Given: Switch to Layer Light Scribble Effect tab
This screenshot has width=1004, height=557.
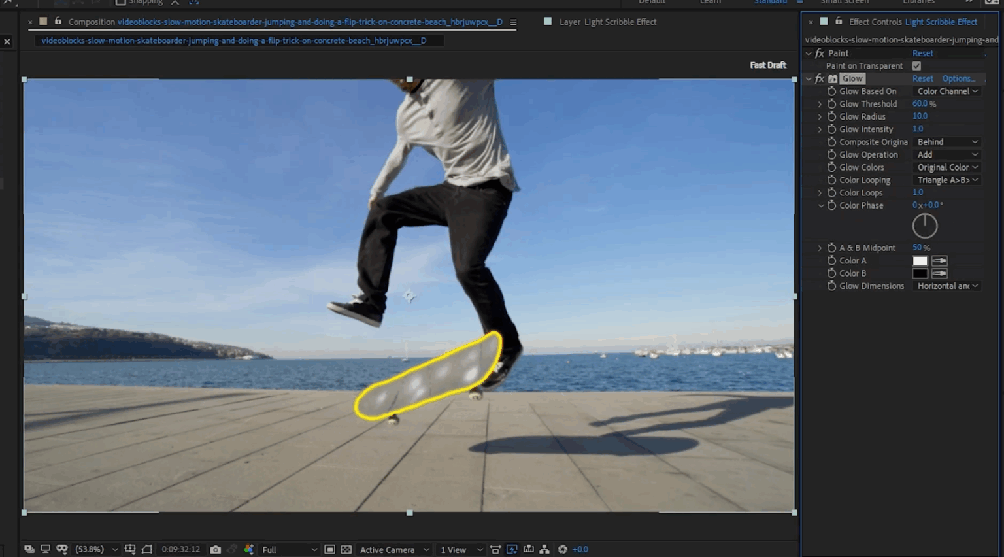Looking at the screenshot, I should tap(607, 22).
